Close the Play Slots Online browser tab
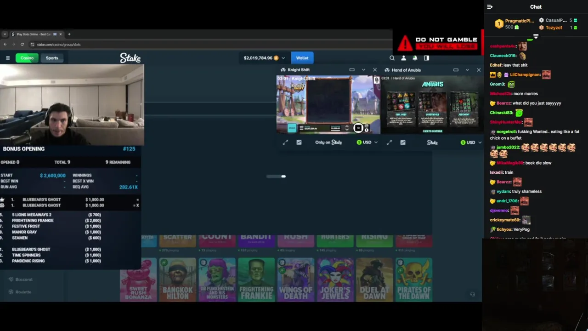This screenshot has width=588, height=331. tap(60, 34)
